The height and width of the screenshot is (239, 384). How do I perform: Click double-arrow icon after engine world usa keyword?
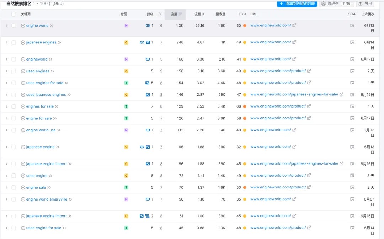(59, 130)
